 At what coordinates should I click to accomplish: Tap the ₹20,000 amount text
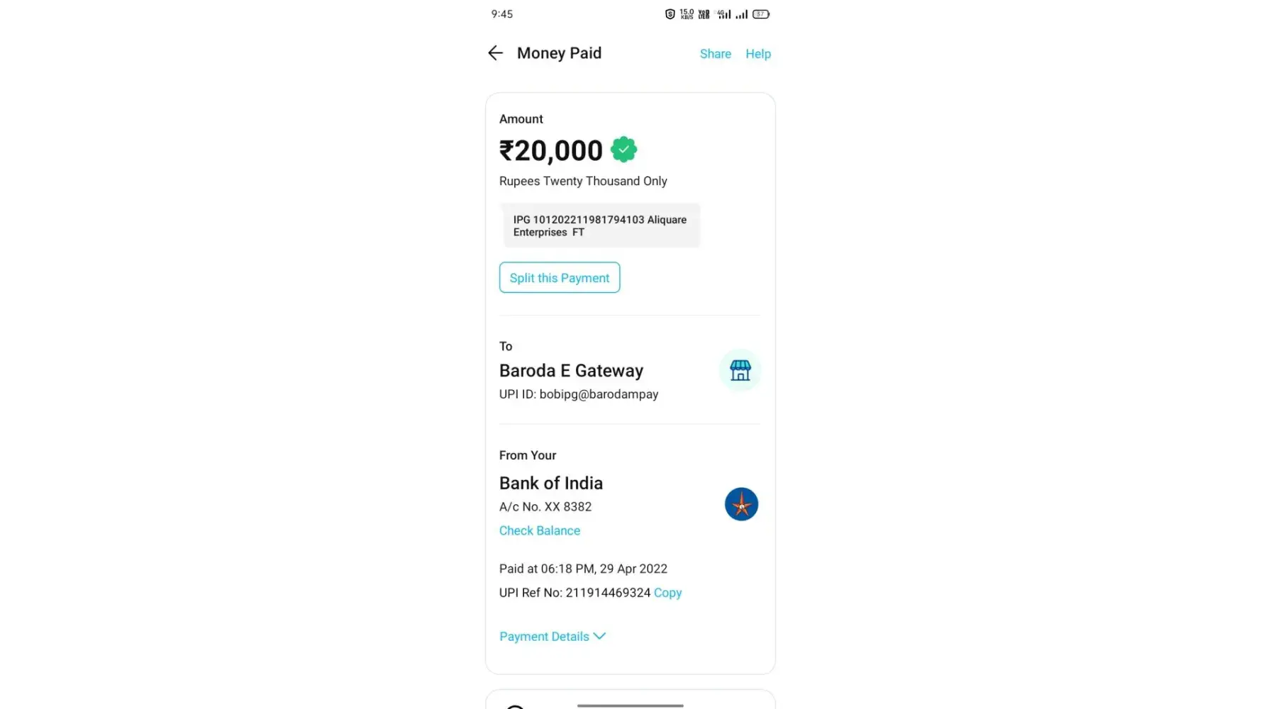click(551, 150)
